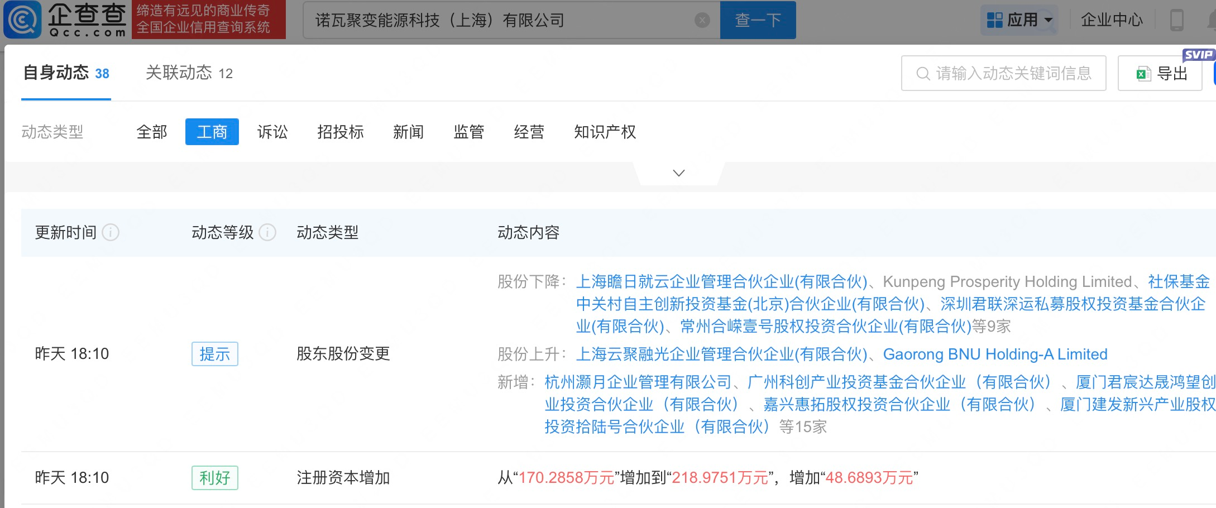Clear the search box with X icon
The image size is (1216, 508).
(x=702, y=21)
